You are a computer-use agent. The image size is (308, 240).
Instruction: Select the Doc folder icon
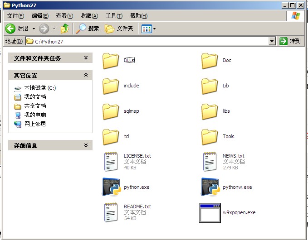210,61
